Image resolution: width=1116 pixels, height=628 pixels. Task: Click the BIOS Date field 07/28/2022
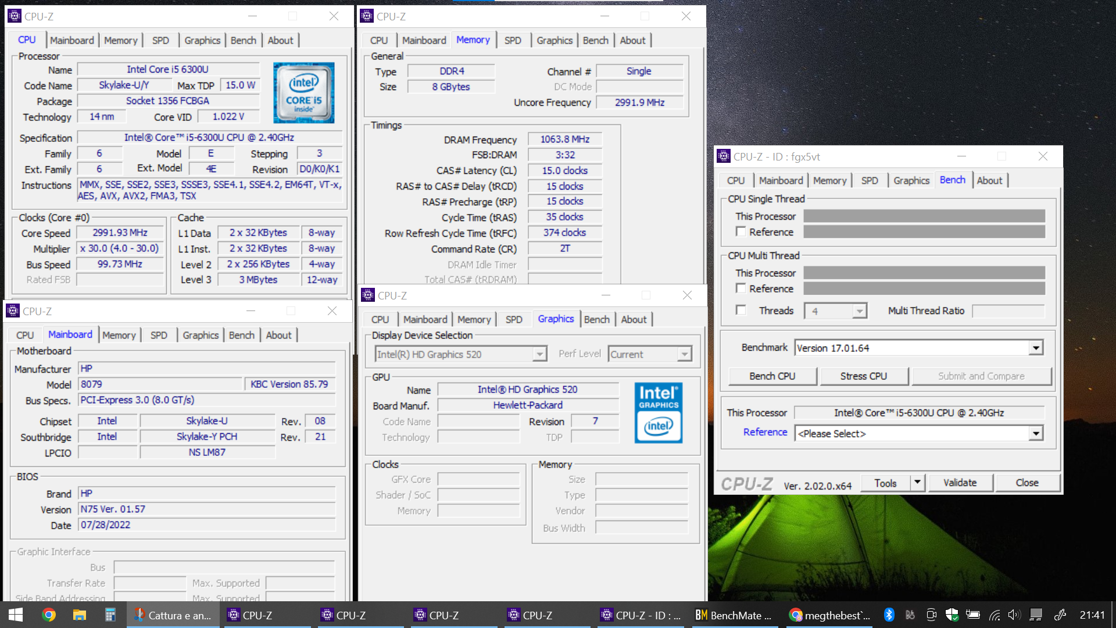[x=206, y=525]
